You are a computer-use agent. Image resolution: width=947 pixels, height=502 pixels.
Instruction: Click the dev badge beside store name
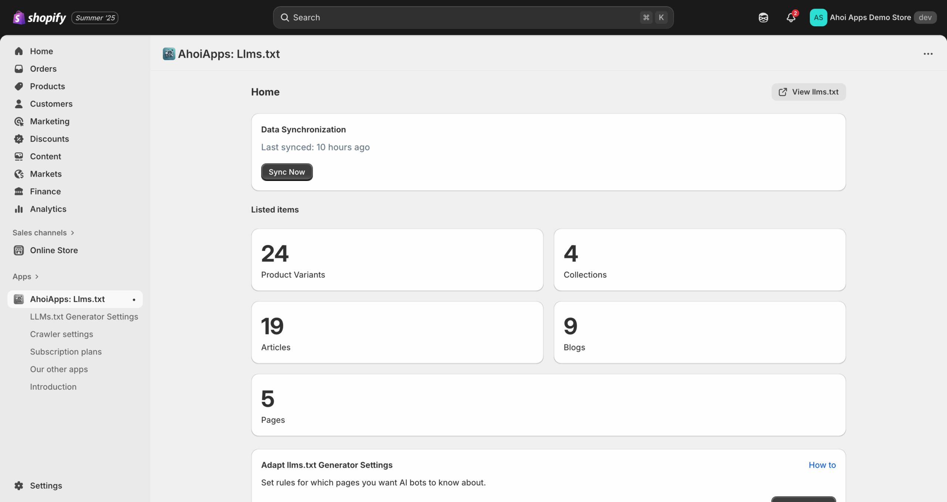925,17
